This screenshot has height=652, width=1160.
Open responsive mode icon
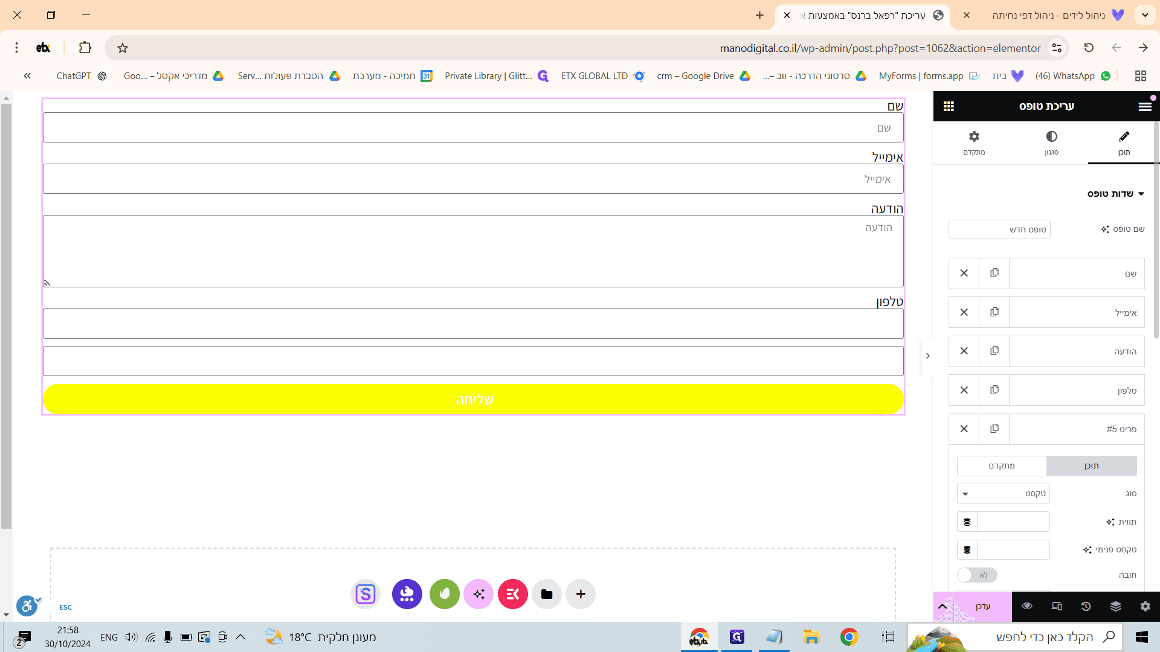pyautogui.click(x=1057, y=607)
